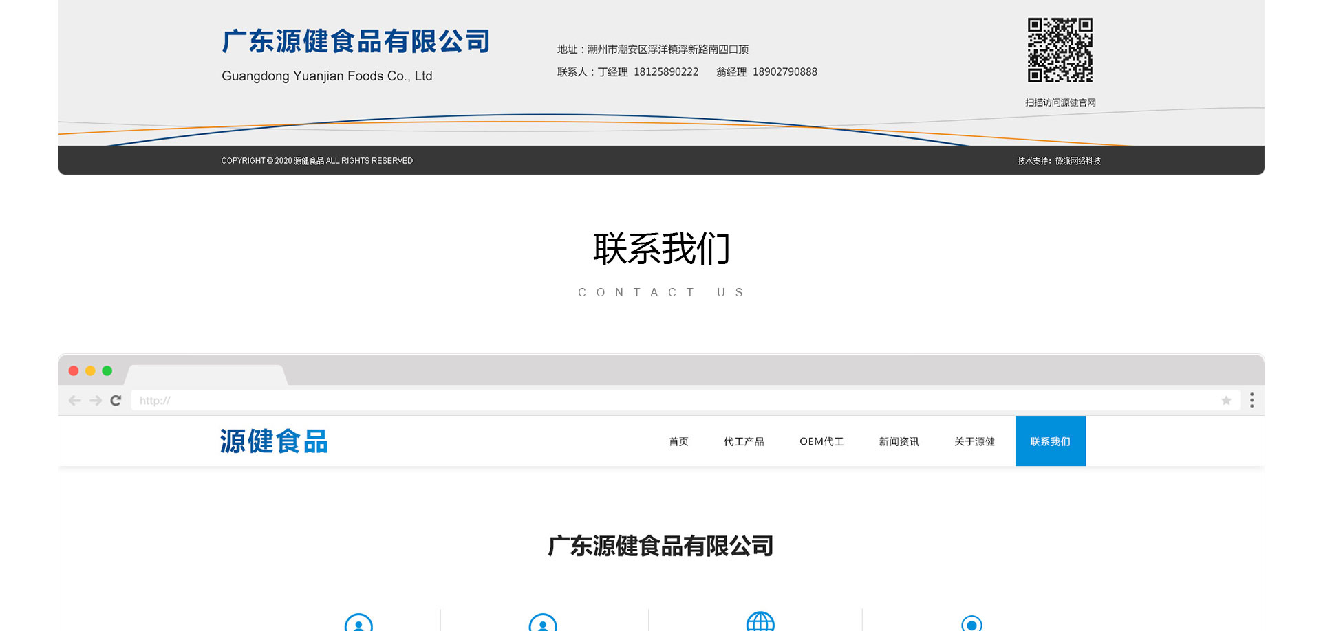The width and height of the screenshot is (1321, 631).
Task: Click the globe icon below company name
Action: [x=760, y=622]
